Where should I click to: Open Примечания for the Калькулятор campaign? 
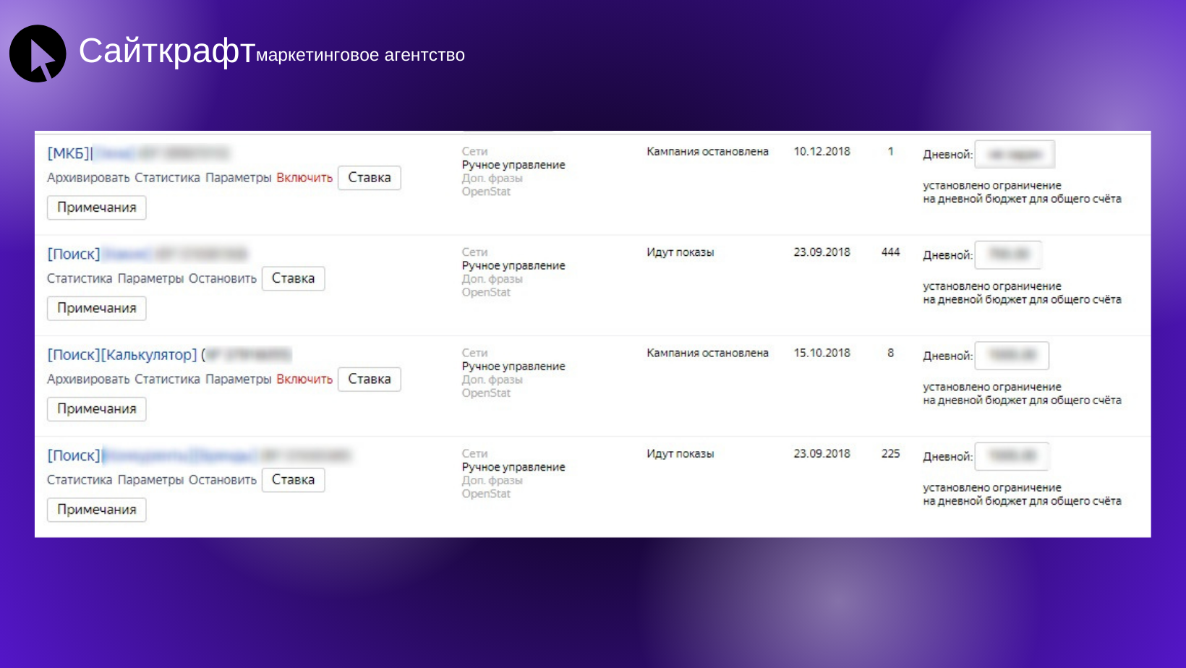pos(96,409)
